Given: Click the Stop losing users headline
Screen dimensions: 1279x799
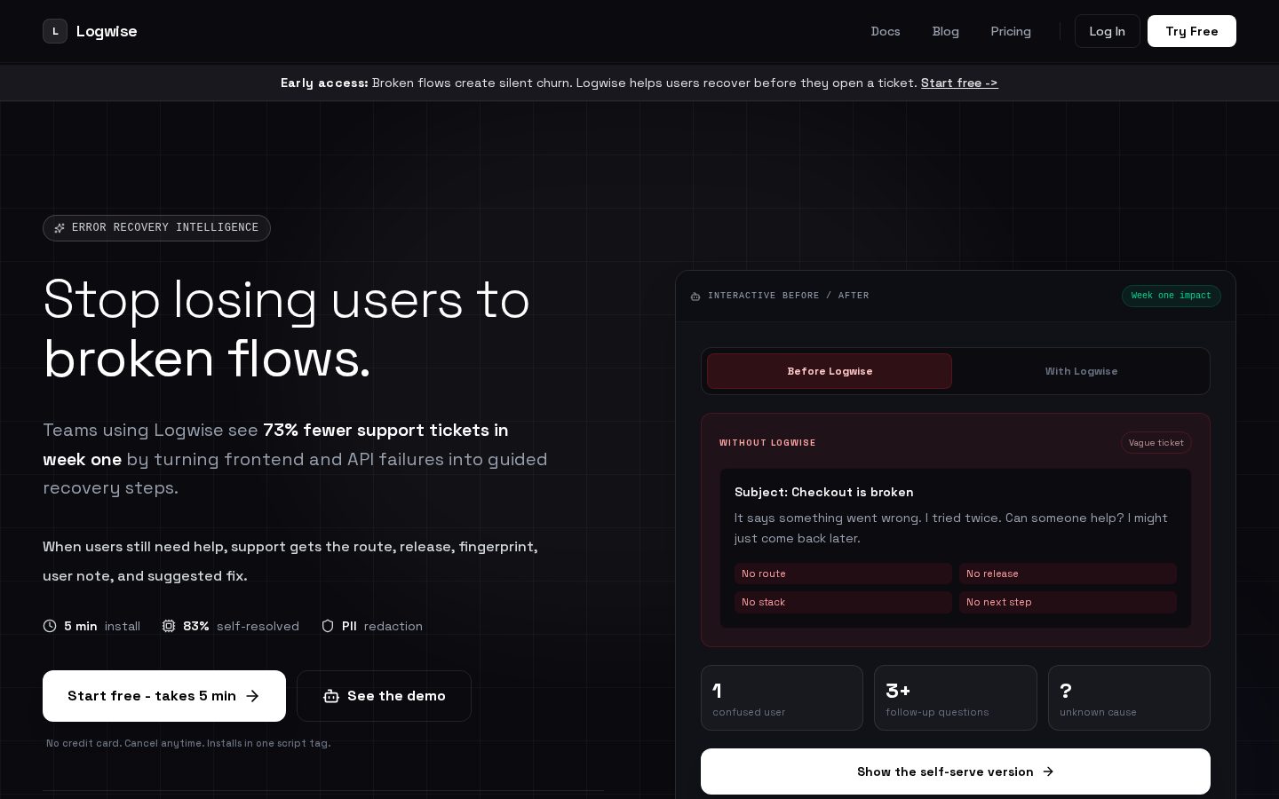Looking at the screenshot, I should pyautogui.click(x=286, y=328).
